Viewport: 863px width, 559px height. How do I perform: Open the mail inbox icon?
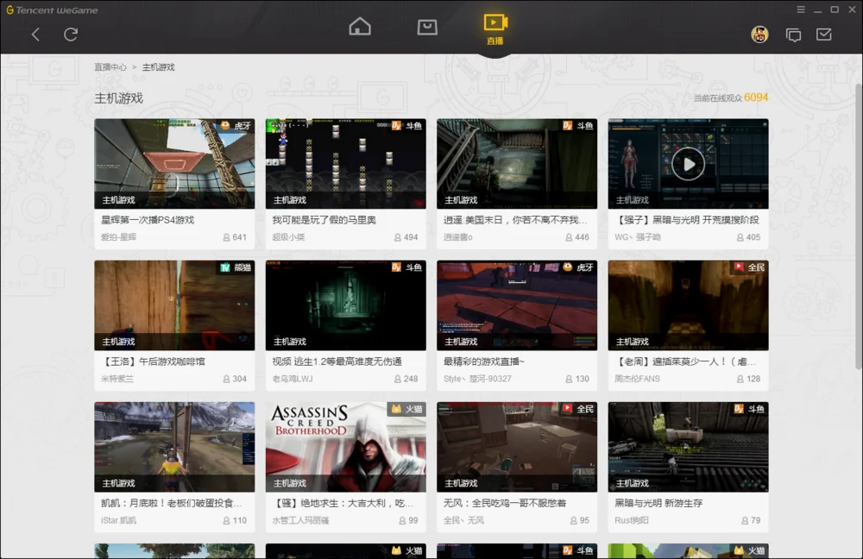(x=824, y=35)
